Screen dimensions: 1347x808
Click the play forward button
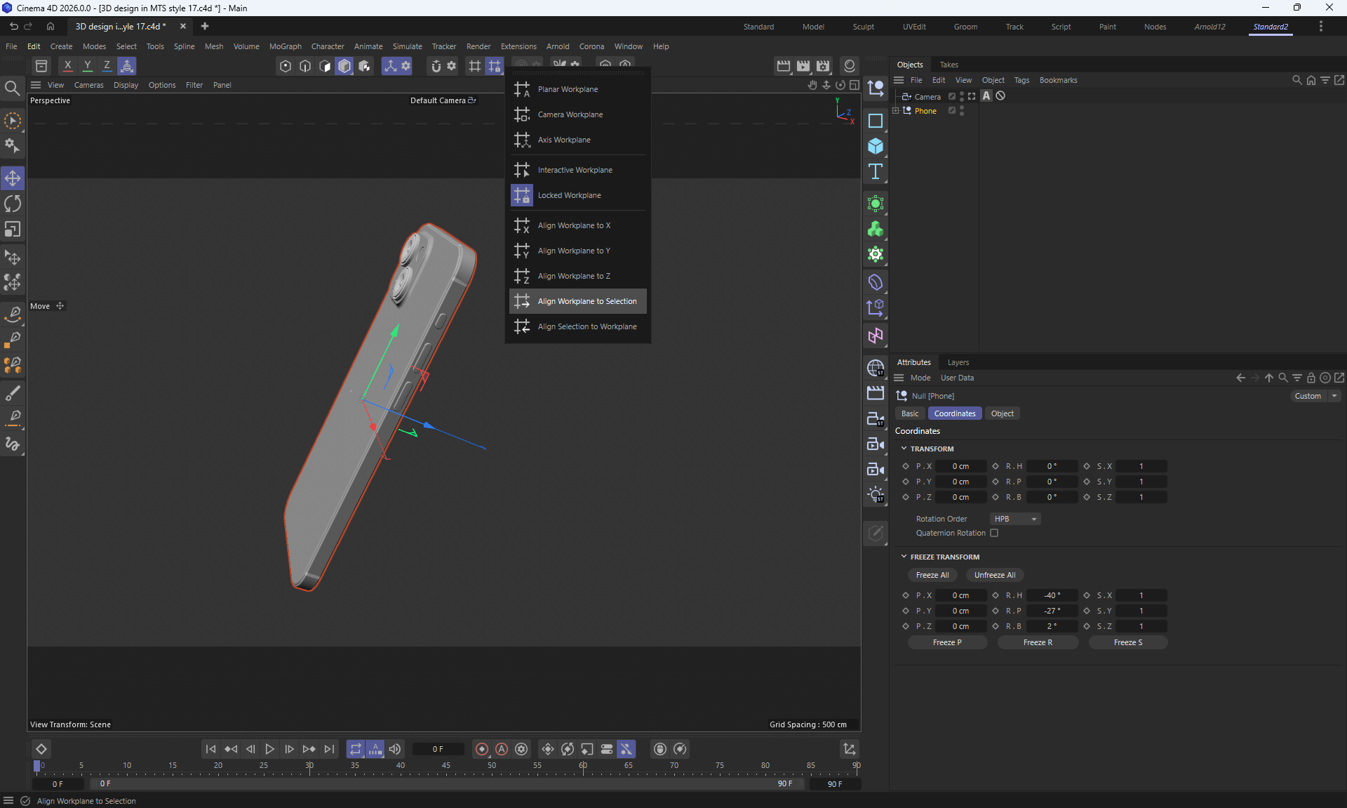point(269,749)
